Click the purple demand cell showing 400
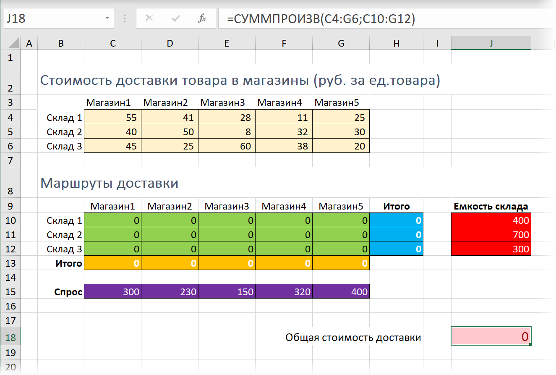The image size is (556, 375). (341, 291)
